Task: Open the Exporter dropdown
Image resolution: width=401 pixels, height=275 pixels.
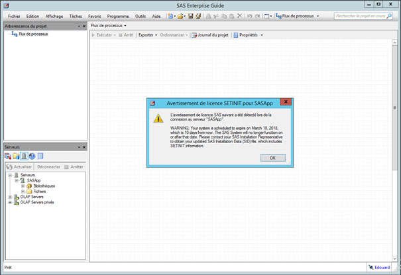Action: click(148, 35)
